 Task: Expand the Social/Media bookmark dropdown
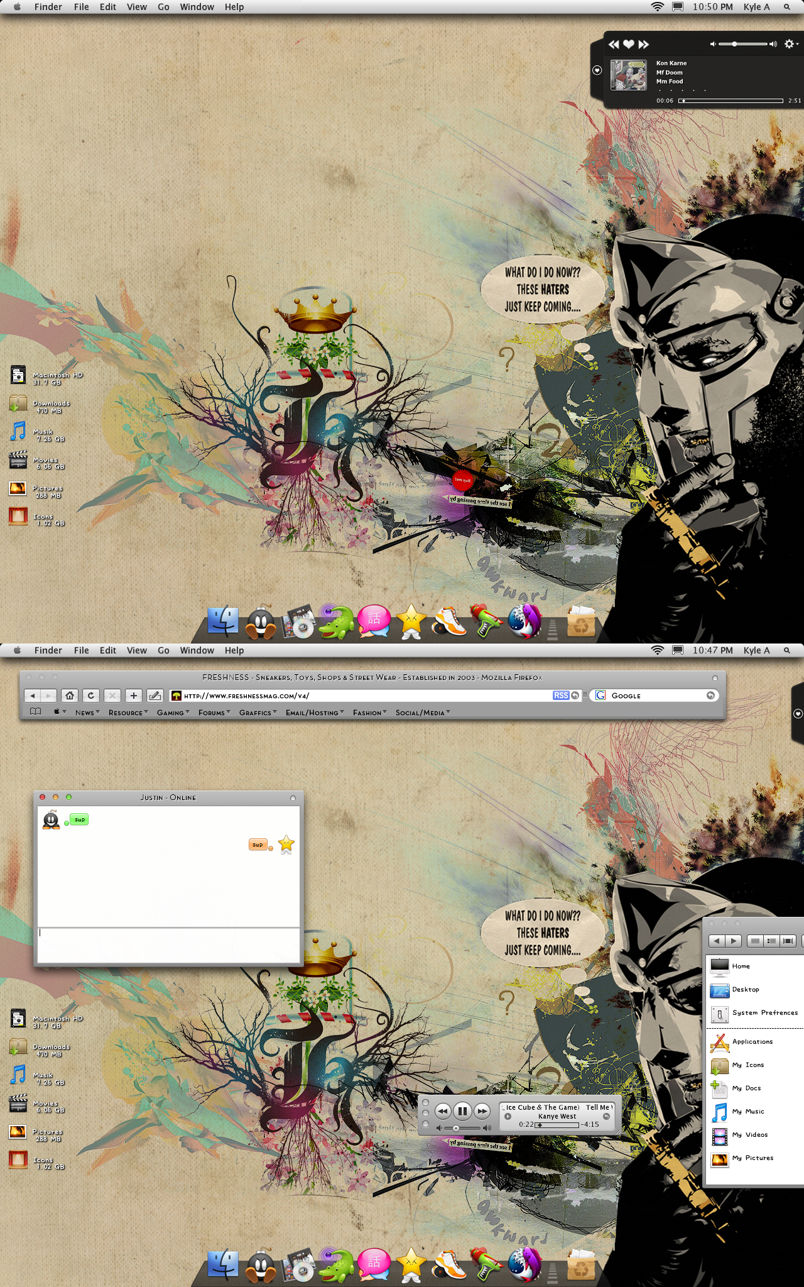point(423,713)
